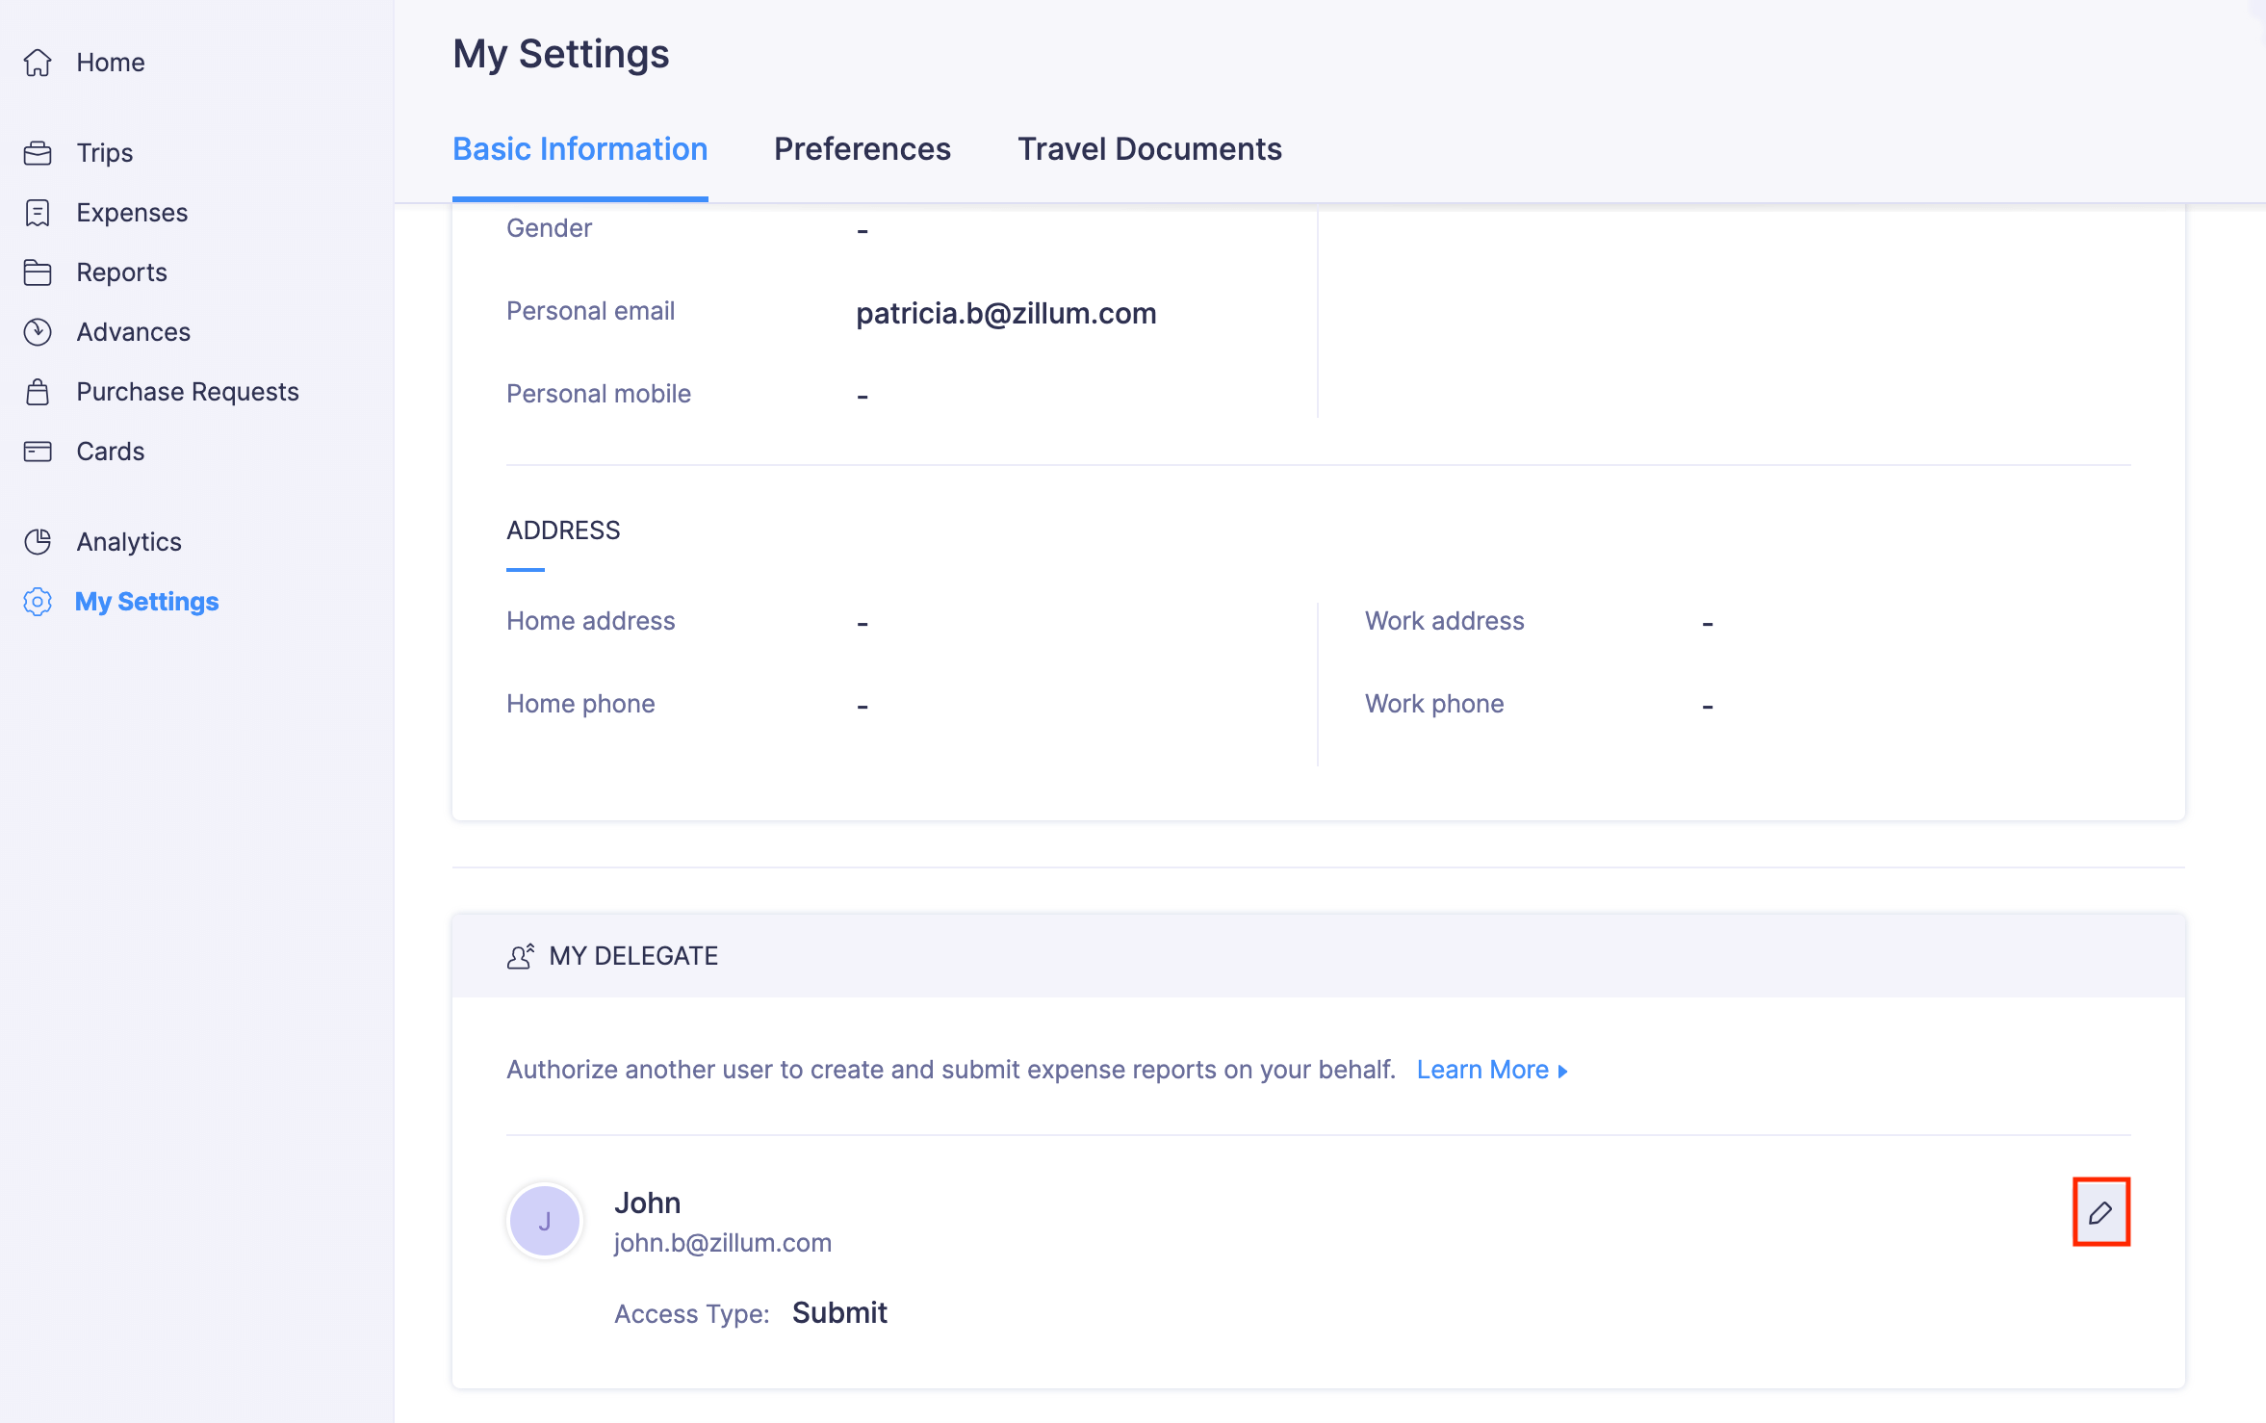Go to Purchase Requests in sidebar
The height and width of the screenshot is (1423, 2266).
[x=188, y=392]
